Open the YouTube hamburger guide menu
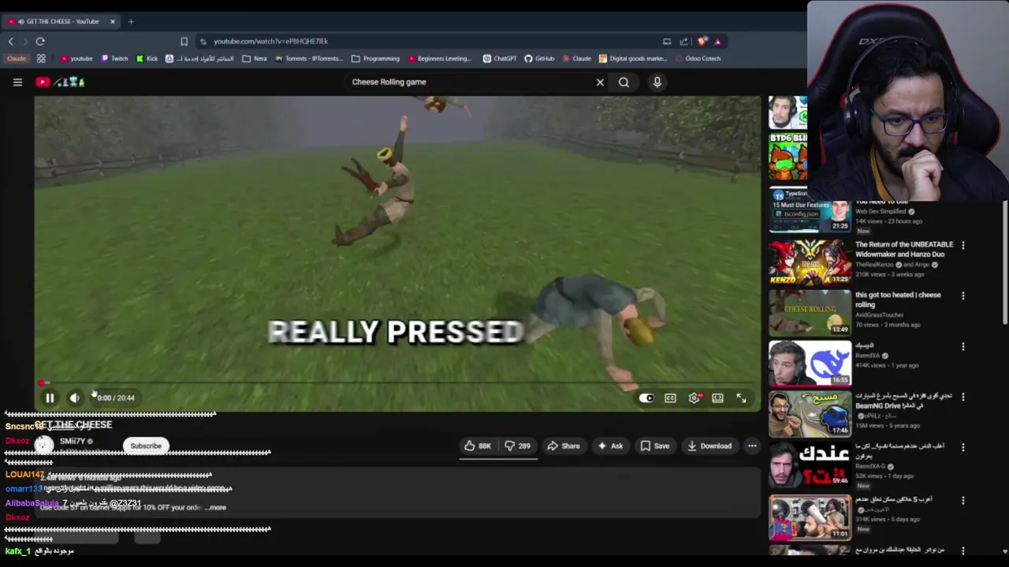 (x=17, y=82)
